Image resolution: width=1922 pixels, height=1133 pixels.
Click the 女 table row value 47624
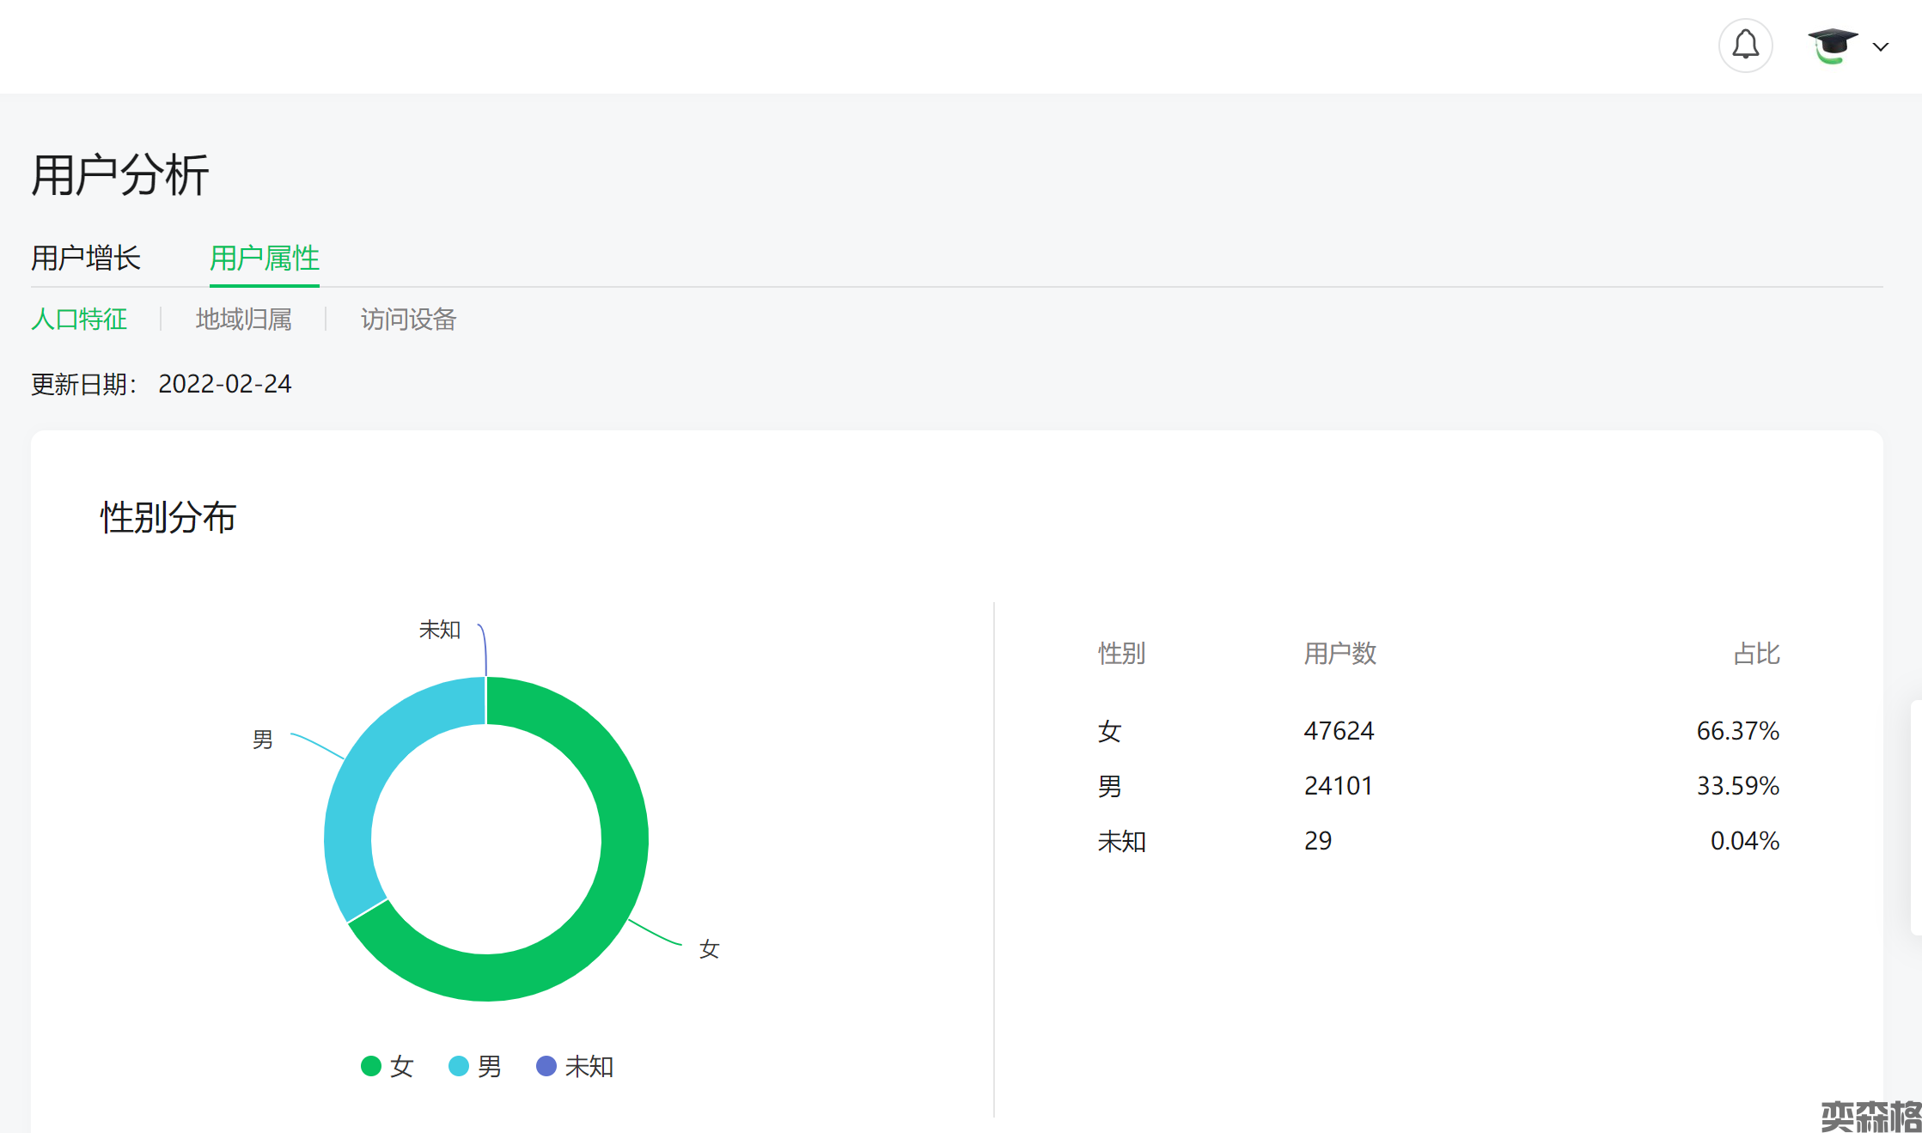coord(1339,731)
